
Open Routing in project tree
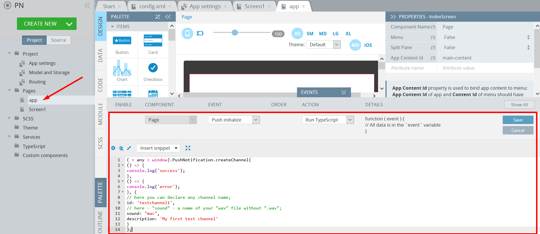37,82
